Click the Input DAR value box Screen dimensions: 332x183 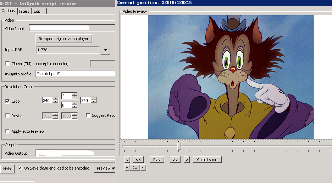tap(67, 50)
